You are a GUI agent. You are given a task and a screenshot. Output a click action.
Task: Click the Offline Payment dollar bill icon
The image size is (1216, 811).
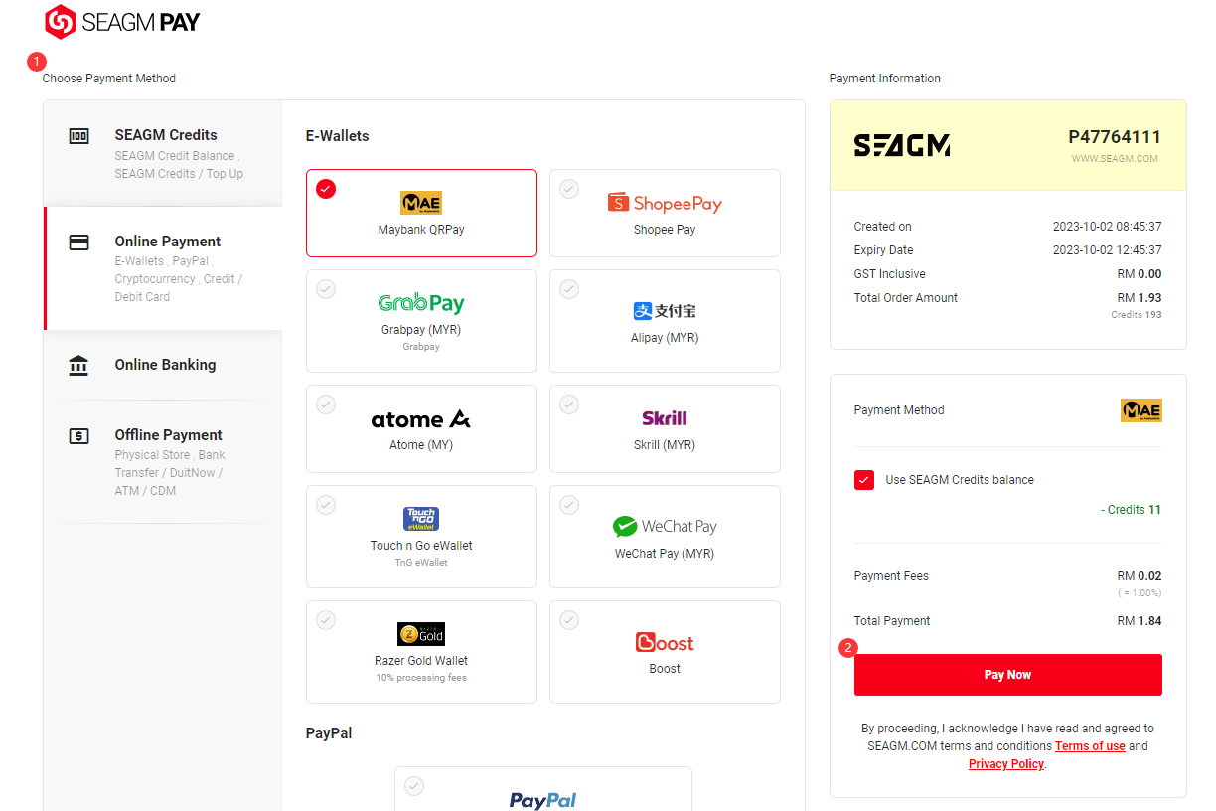click(78, 436)
